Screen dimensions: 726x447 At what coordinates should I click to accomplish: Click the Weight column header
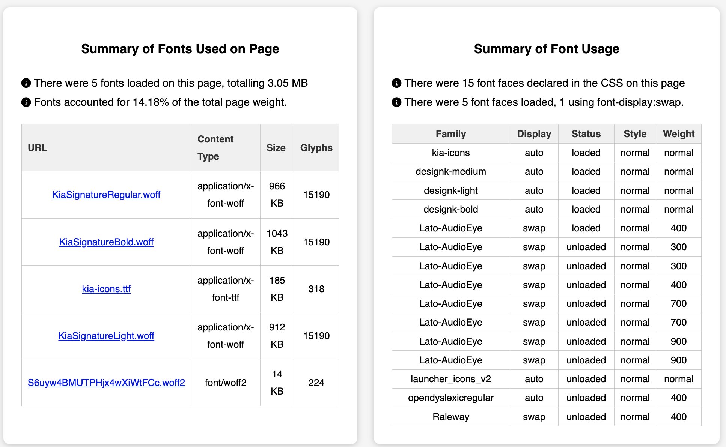(x=678, y=133)
